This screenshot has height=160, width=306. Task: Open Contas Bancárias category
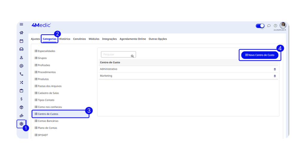(x=48, y=121)
